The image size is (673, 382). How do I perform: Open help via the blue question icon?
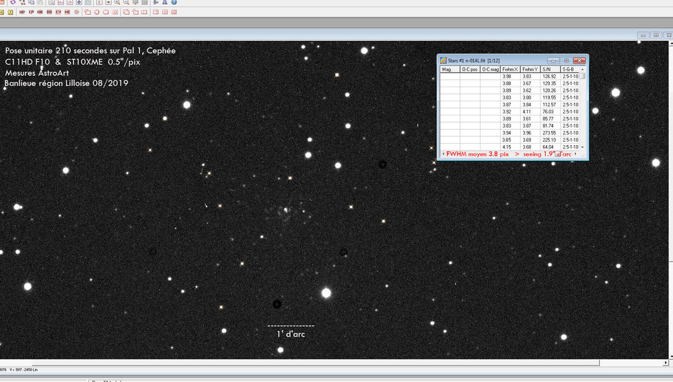[x=174, y=2]
